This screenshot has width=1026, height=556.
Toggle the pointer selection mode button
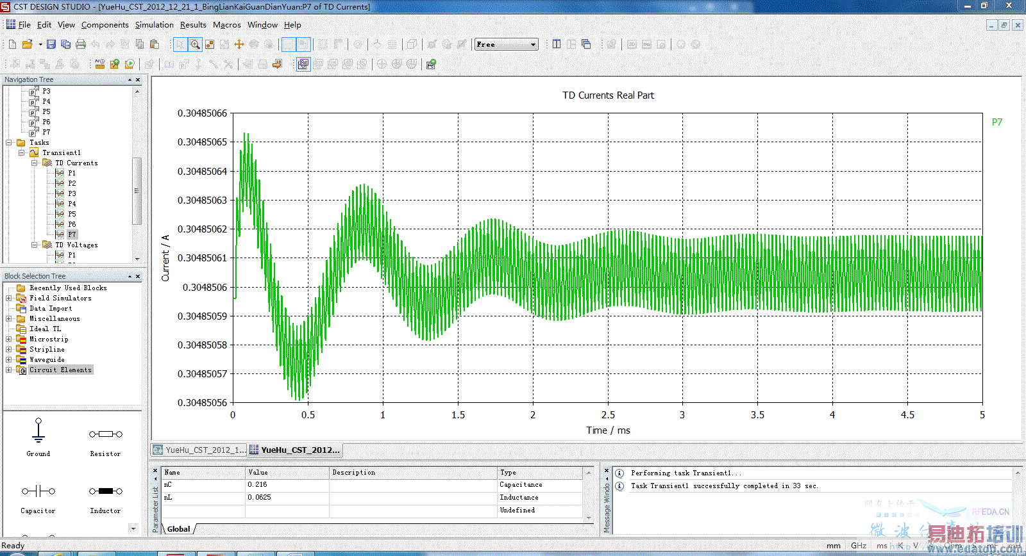[x=180, y=44]
